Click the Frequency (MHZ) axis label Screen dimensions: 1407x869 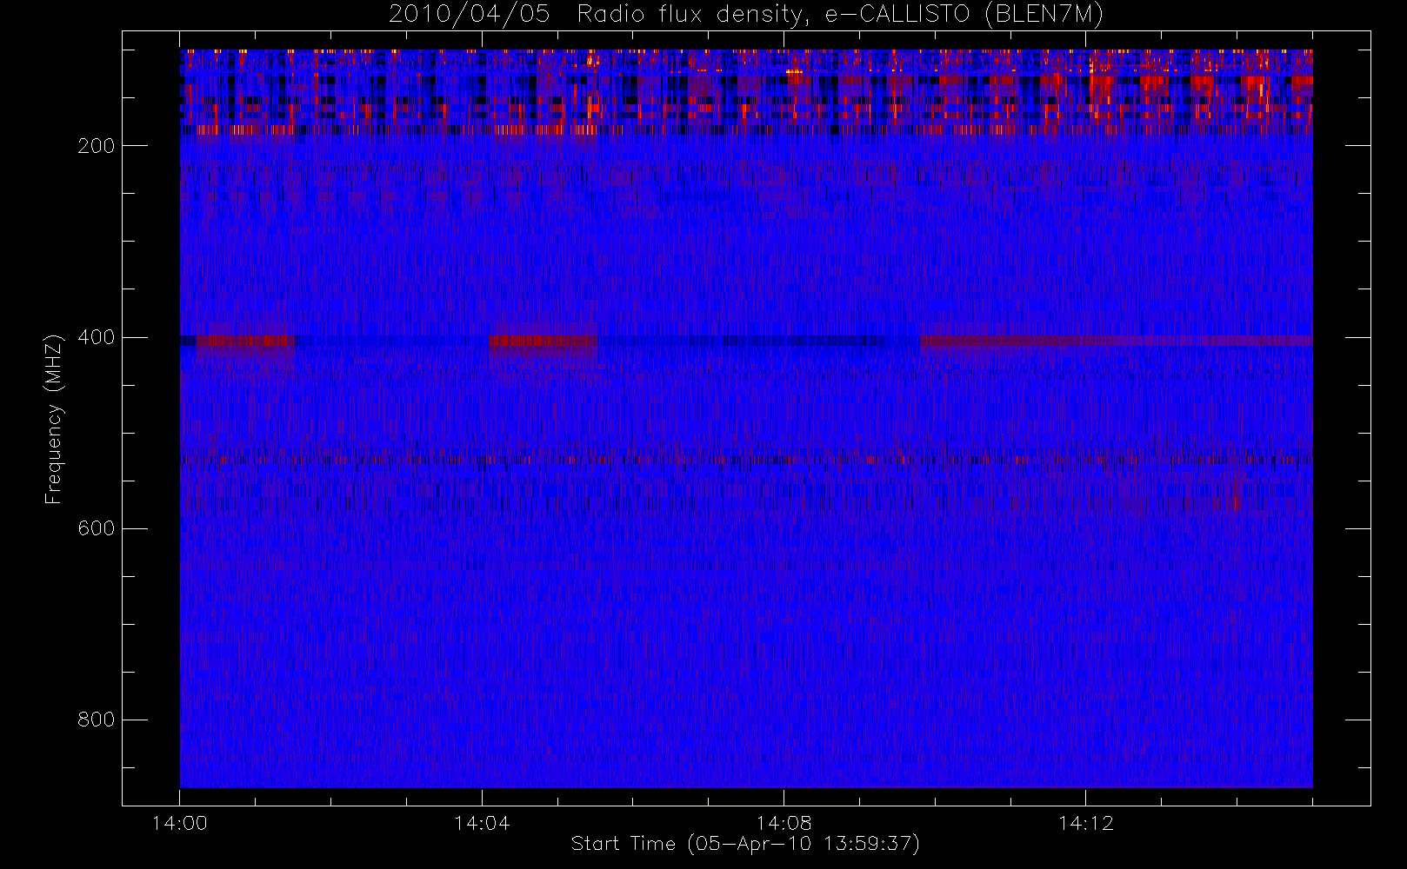tap(54, 419)
